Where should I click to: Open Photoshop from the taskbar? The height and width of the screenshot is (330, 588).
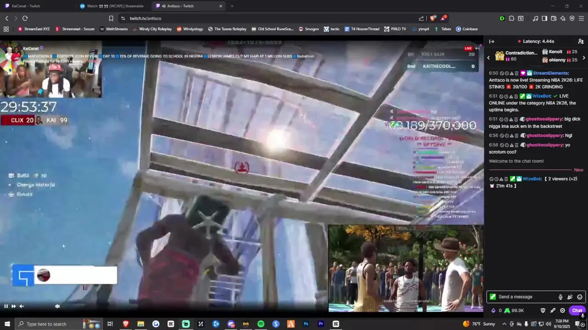point(306,324)
